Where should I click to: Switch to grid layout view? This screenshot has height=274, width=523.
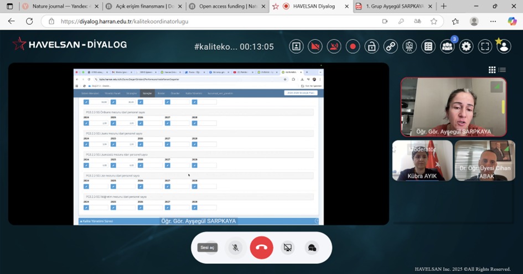click(x=492, y=70)
